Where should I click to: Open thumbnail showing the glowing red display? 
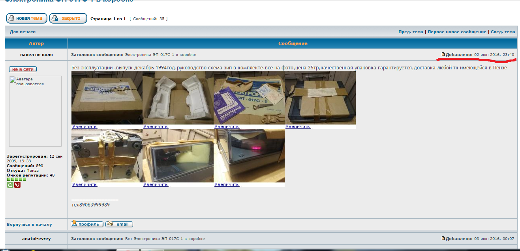tap(249, 156)
